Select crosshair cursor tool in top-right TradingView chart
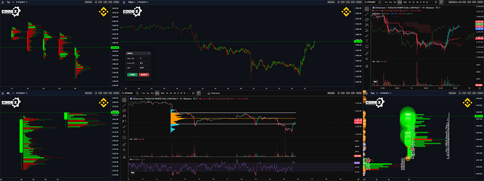This screenshot has height=181, width=484. click(367, 9)
